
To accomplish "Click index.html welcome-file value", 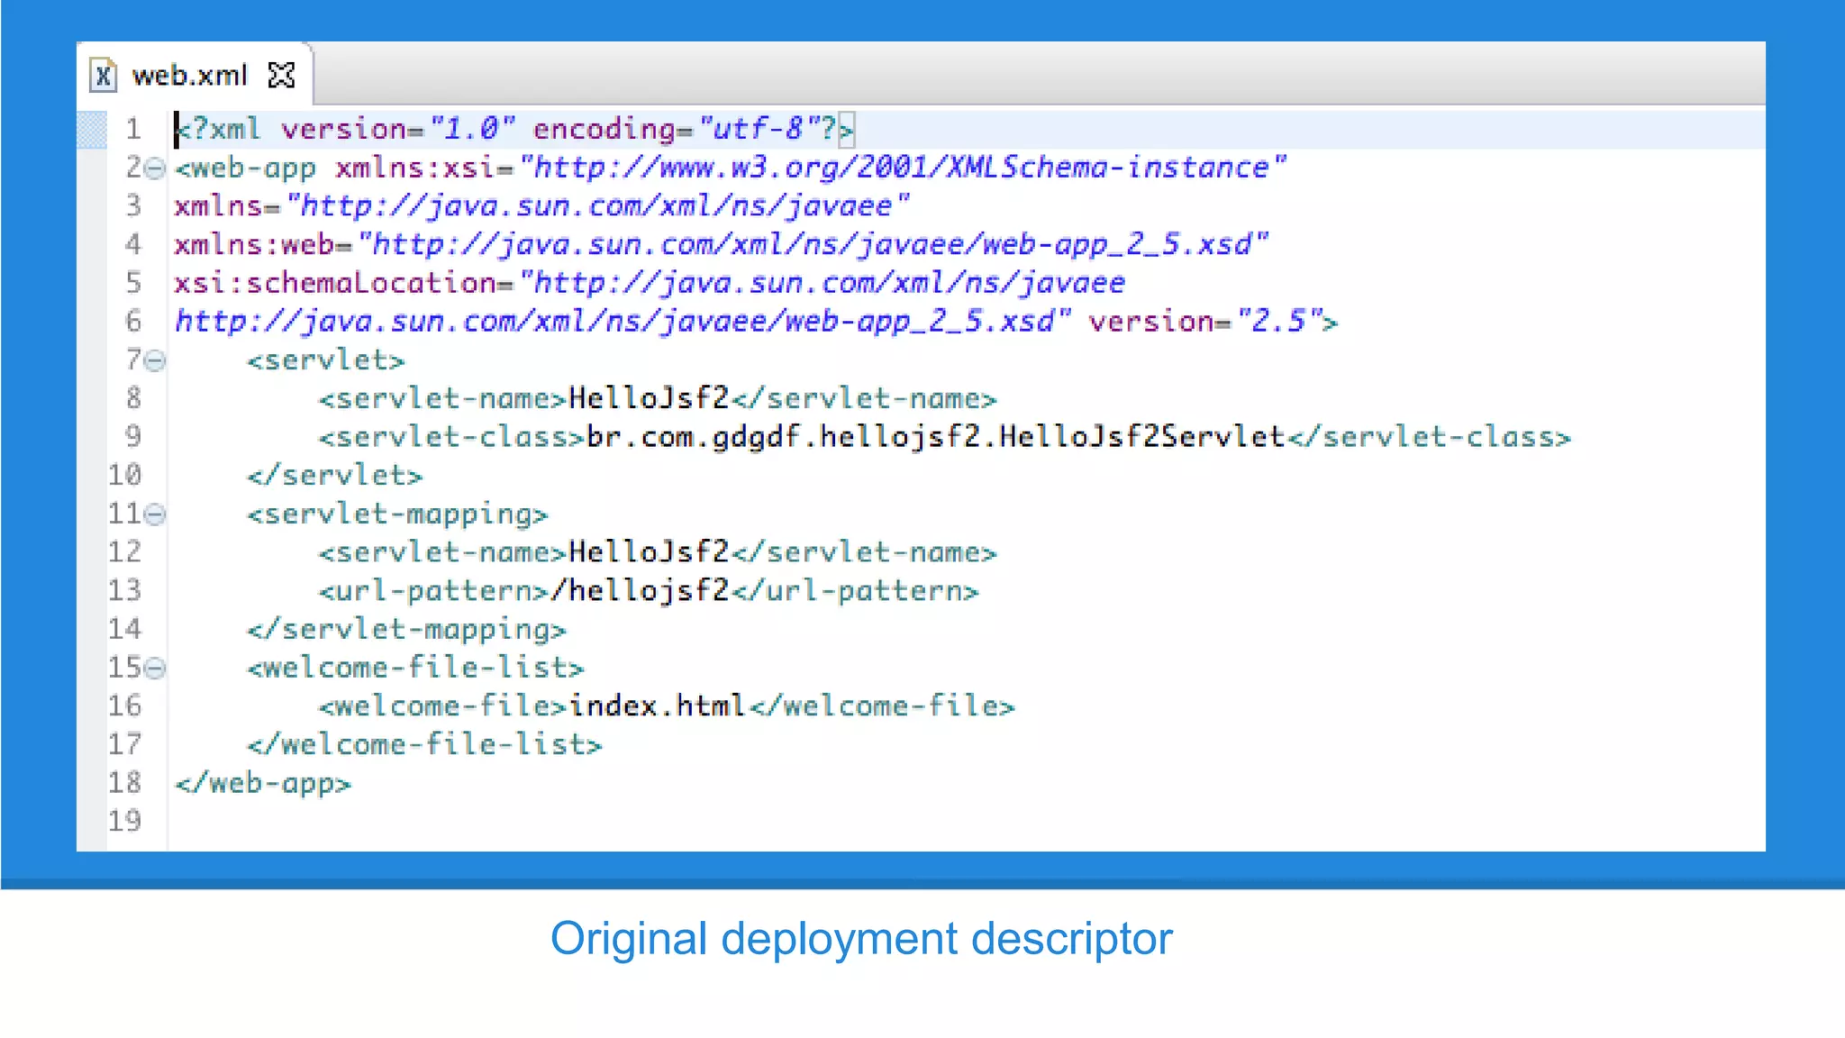I will [658, 706].
